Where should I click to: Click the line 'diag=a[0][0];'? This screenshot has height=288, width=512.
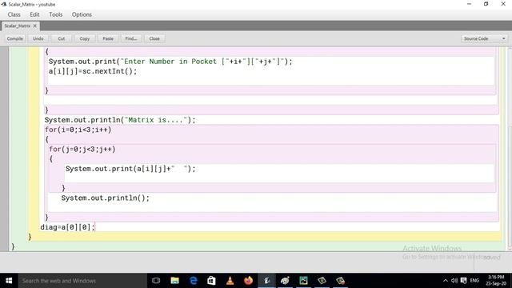(67, 227)
